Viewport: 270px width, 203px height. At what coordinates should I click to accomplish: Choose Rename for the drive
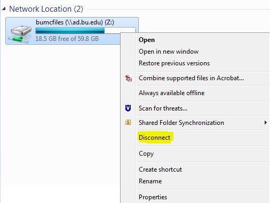[150, 181]
